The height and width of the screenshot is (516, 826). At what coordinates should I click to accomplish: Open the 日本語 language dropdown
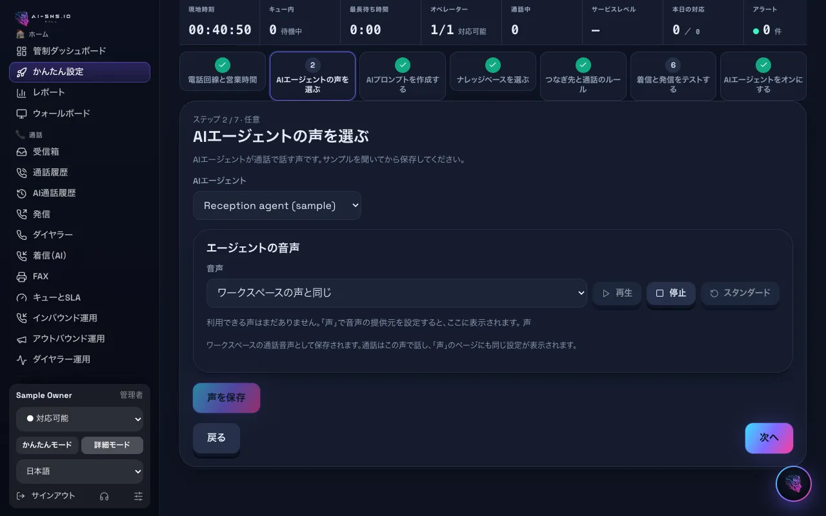[80, 471]
